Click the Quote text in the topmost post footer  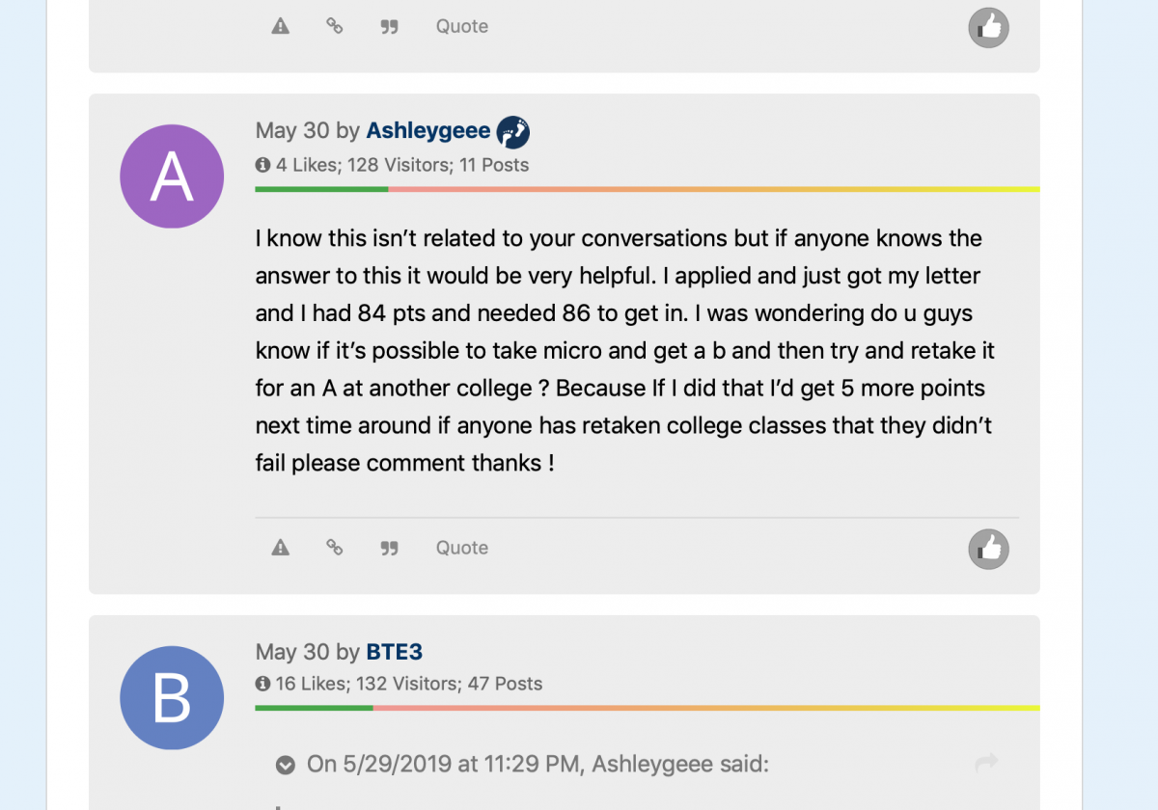pyautogui.click(x=461, y=26)
